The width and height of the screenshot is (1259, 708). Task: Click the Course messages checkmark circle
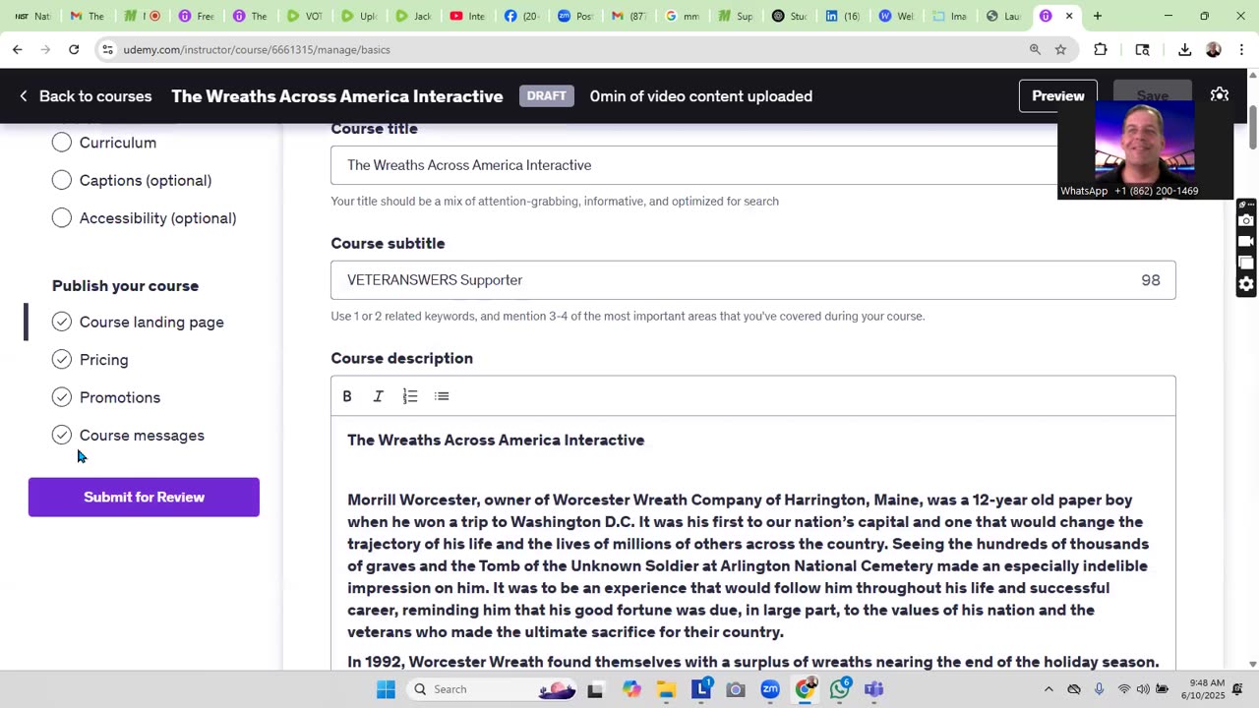click(62, 435)
